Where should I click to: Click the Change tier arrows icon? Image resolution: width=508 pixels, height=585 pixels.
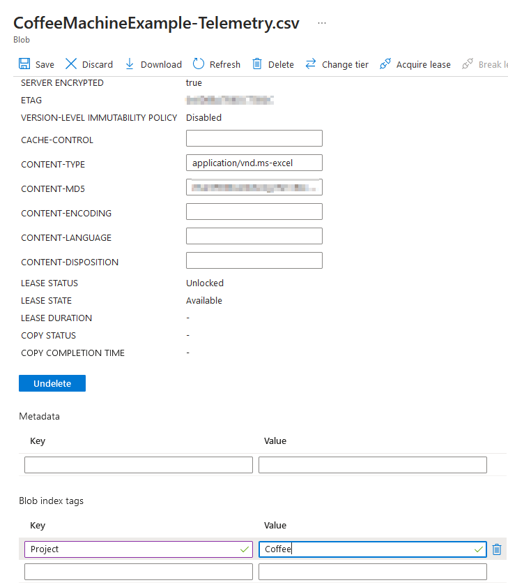tap(311, 64)
